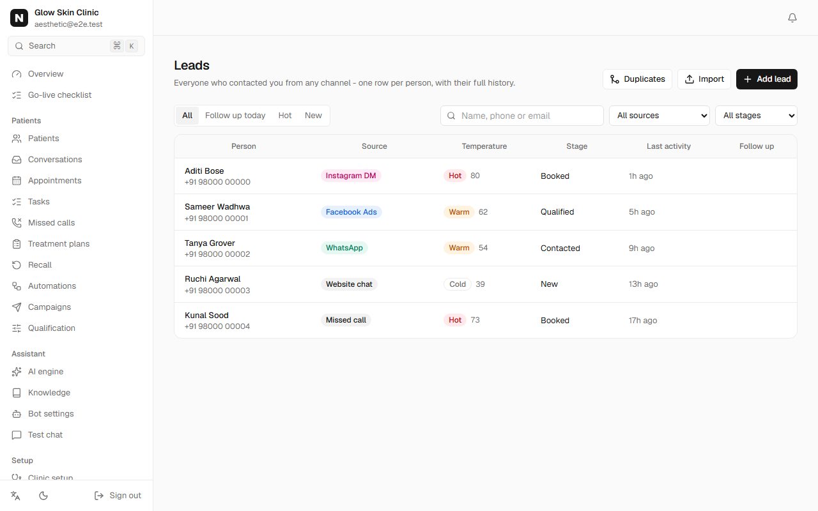Open AI engine page

click(x=76, y=372)
